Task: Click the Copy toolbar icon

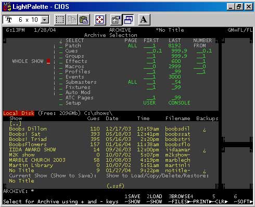Action: tap(72, 20)
